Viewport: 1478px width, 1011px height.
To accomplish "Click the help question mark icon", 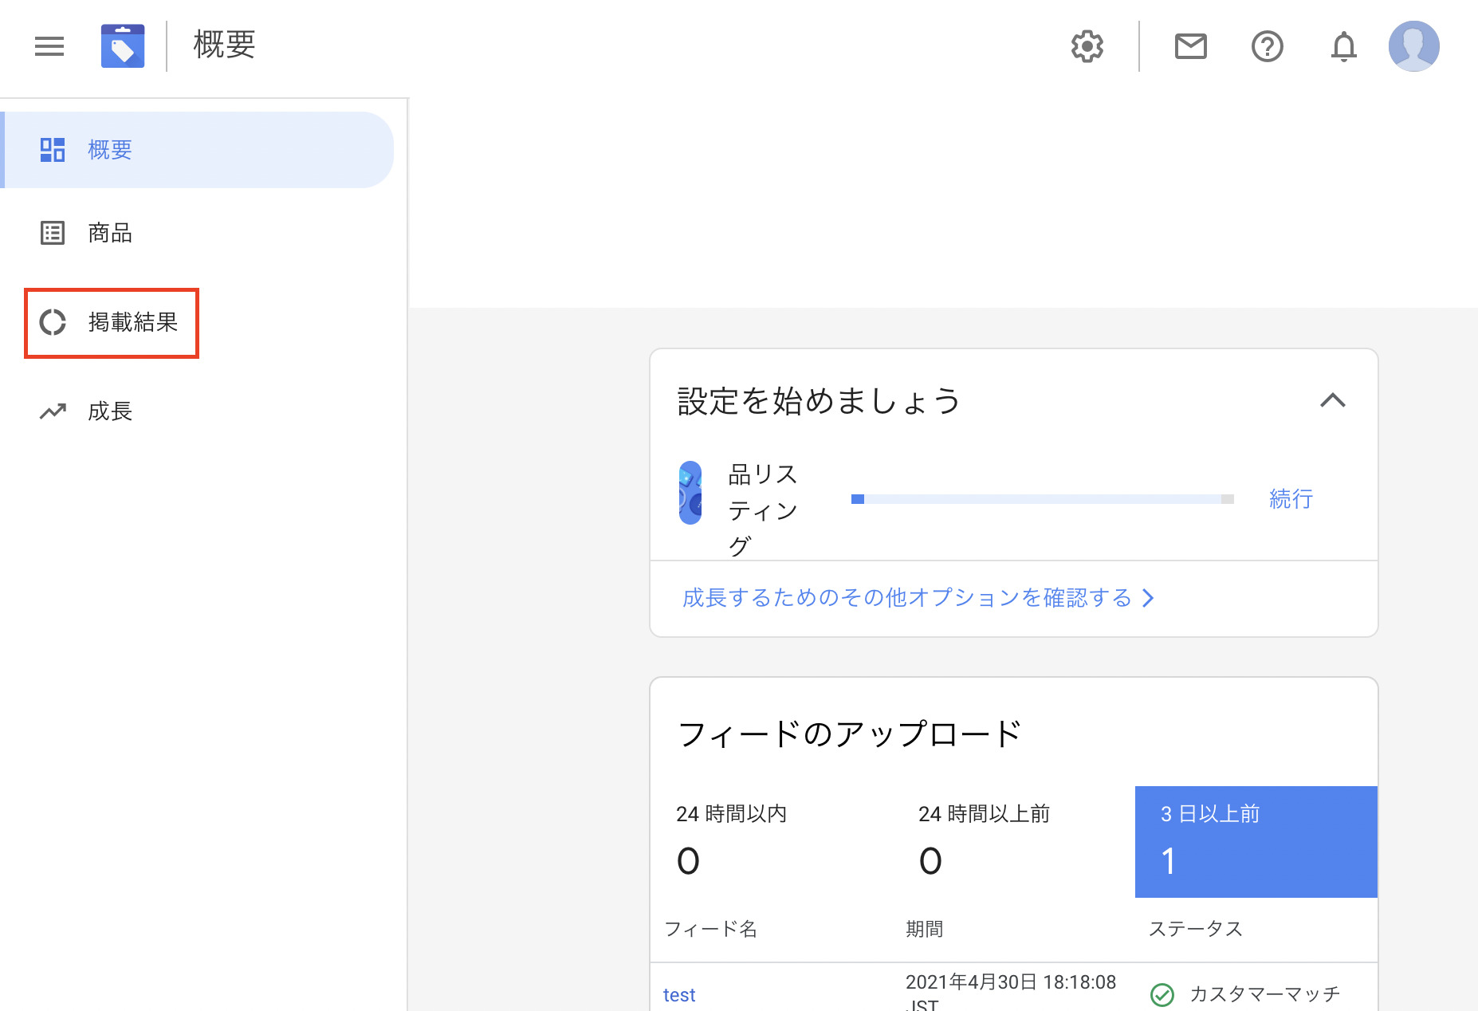I will coord(1267,46).
